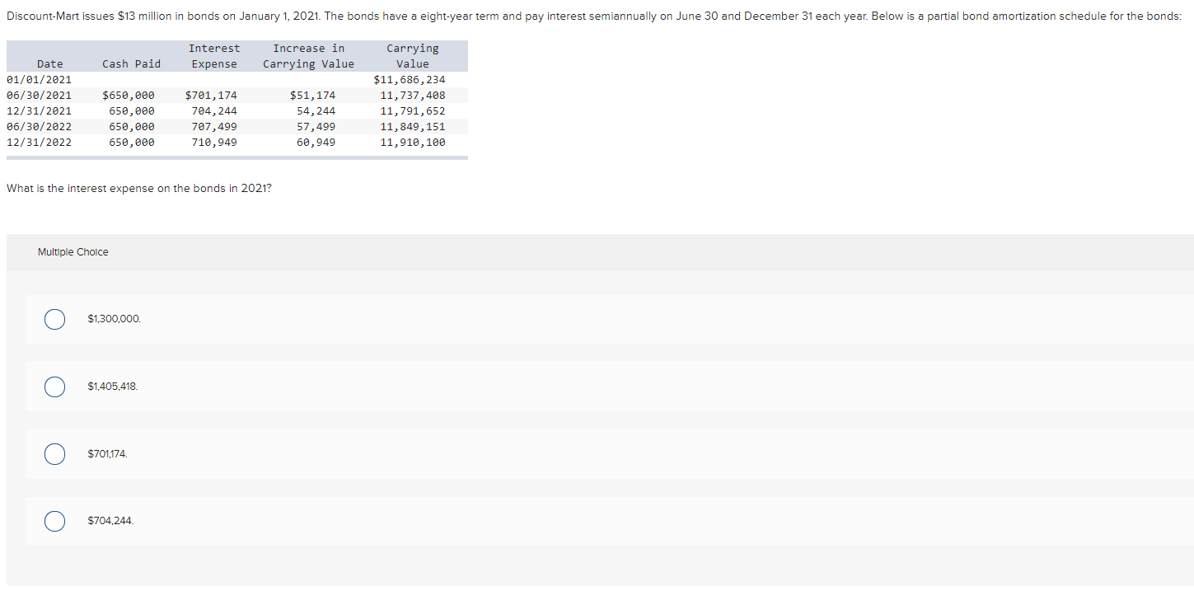Click the last column header 'Carrying Value'

pyautogui.click(x=413, y=56)
